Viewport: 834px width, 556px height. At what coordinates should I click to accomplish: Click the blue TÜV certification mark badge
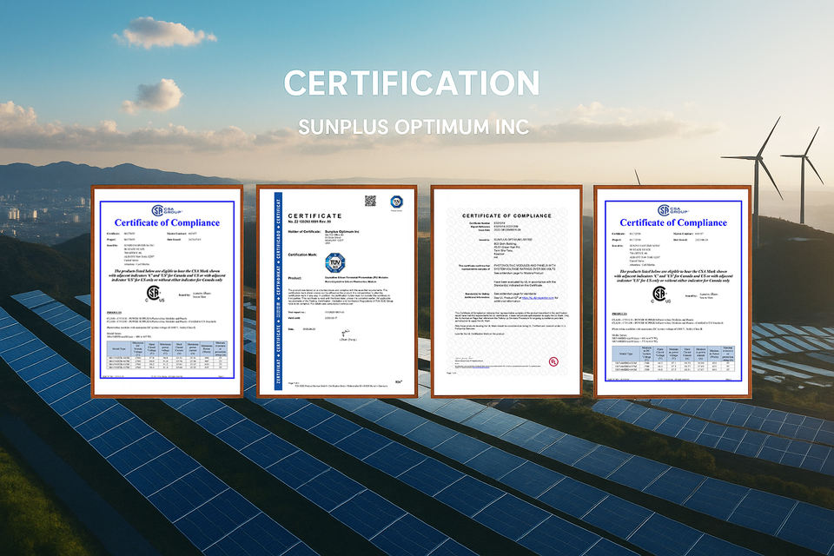pos(334,260)
